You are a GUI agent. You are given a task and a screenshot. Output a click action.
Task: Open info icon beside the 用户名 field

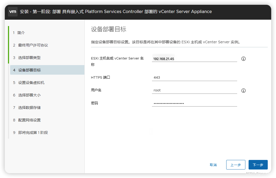coord(244,91)
